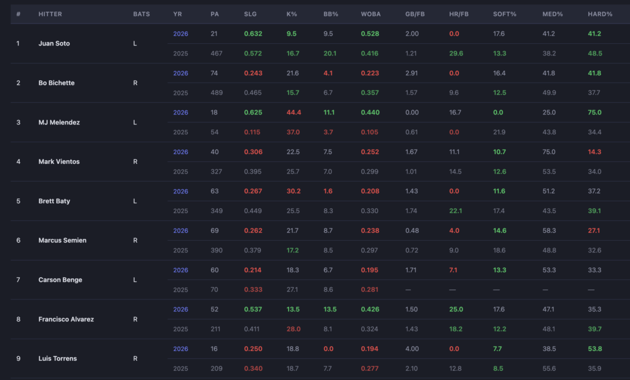Screen dimensions: 630x380
Task: Open the 2026 year link for Luis Torrens
Action: (180, 349)
